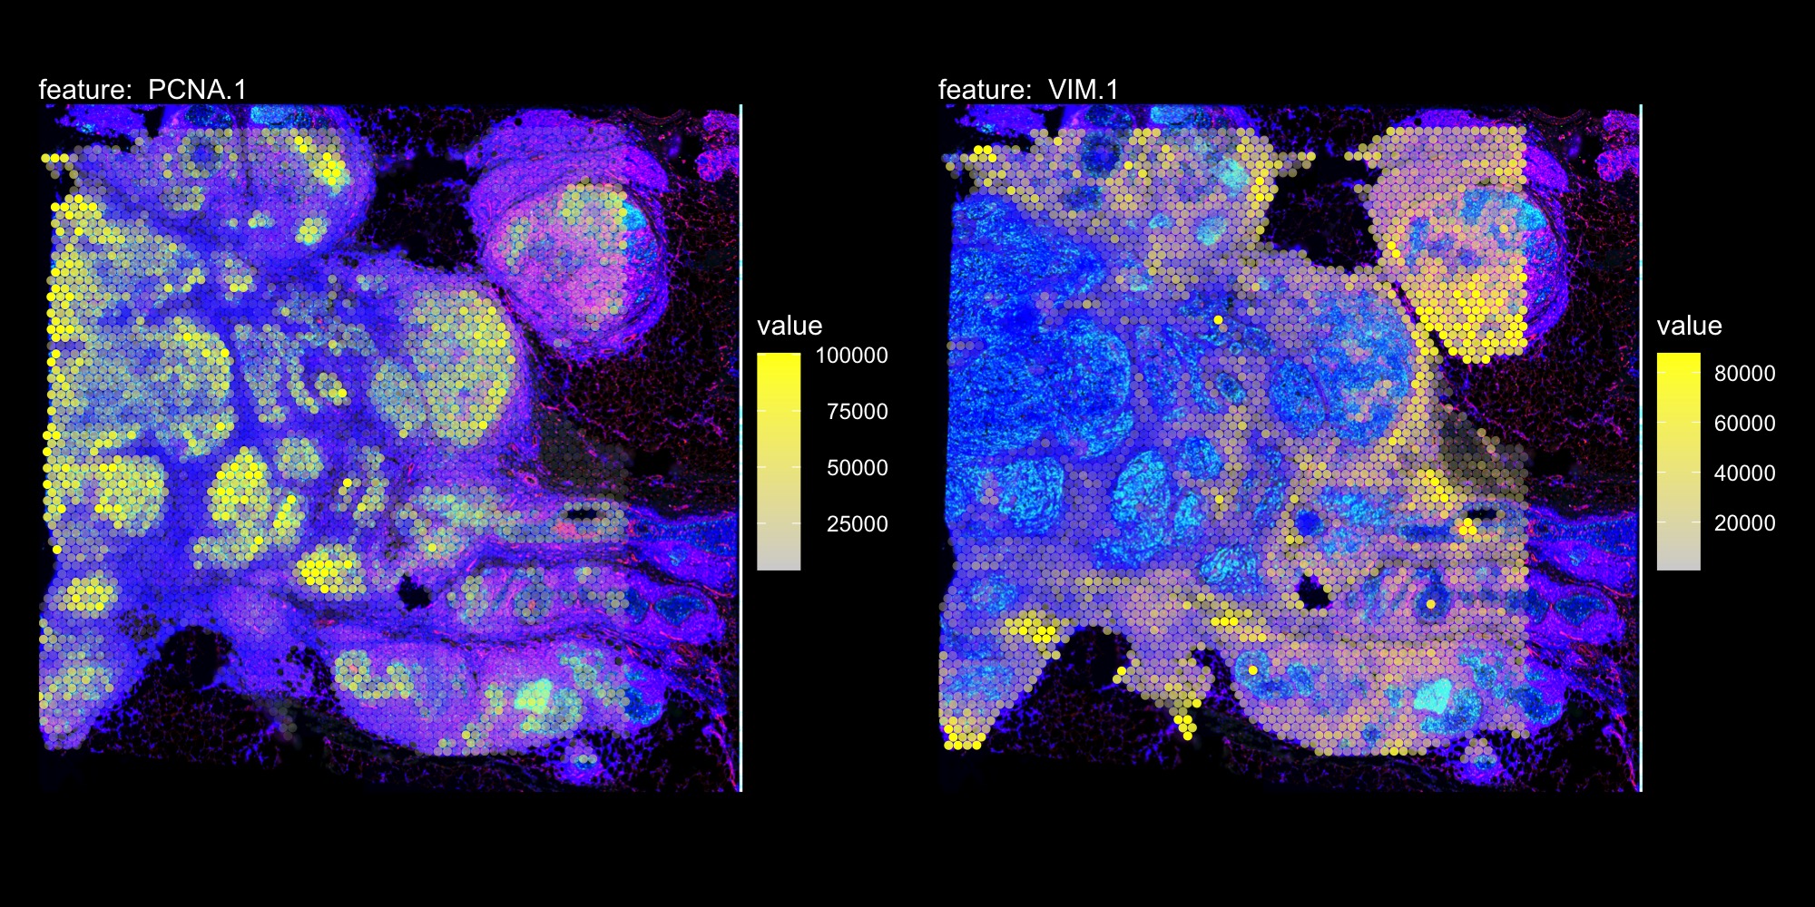Screen dimensions: 1815x907
Task: Click the 40000 legend tick label
Action: pyautogui.click(x=1744, y=473)
